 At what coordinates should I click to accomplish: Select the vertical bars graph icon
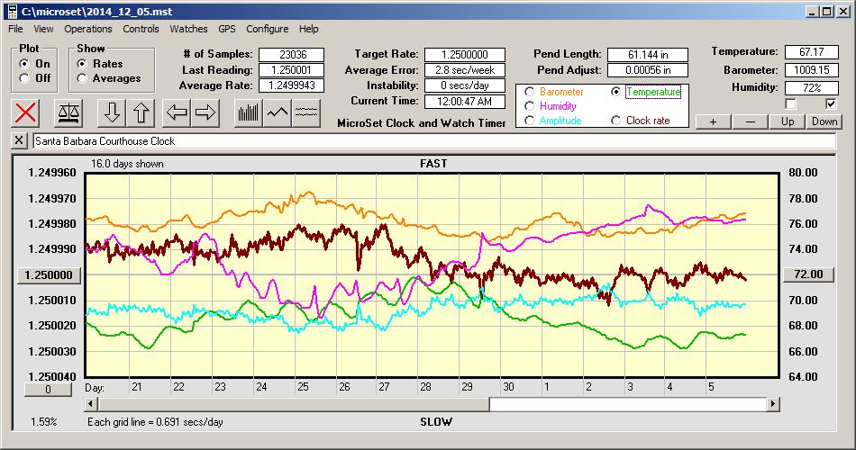tap(249, 112)
